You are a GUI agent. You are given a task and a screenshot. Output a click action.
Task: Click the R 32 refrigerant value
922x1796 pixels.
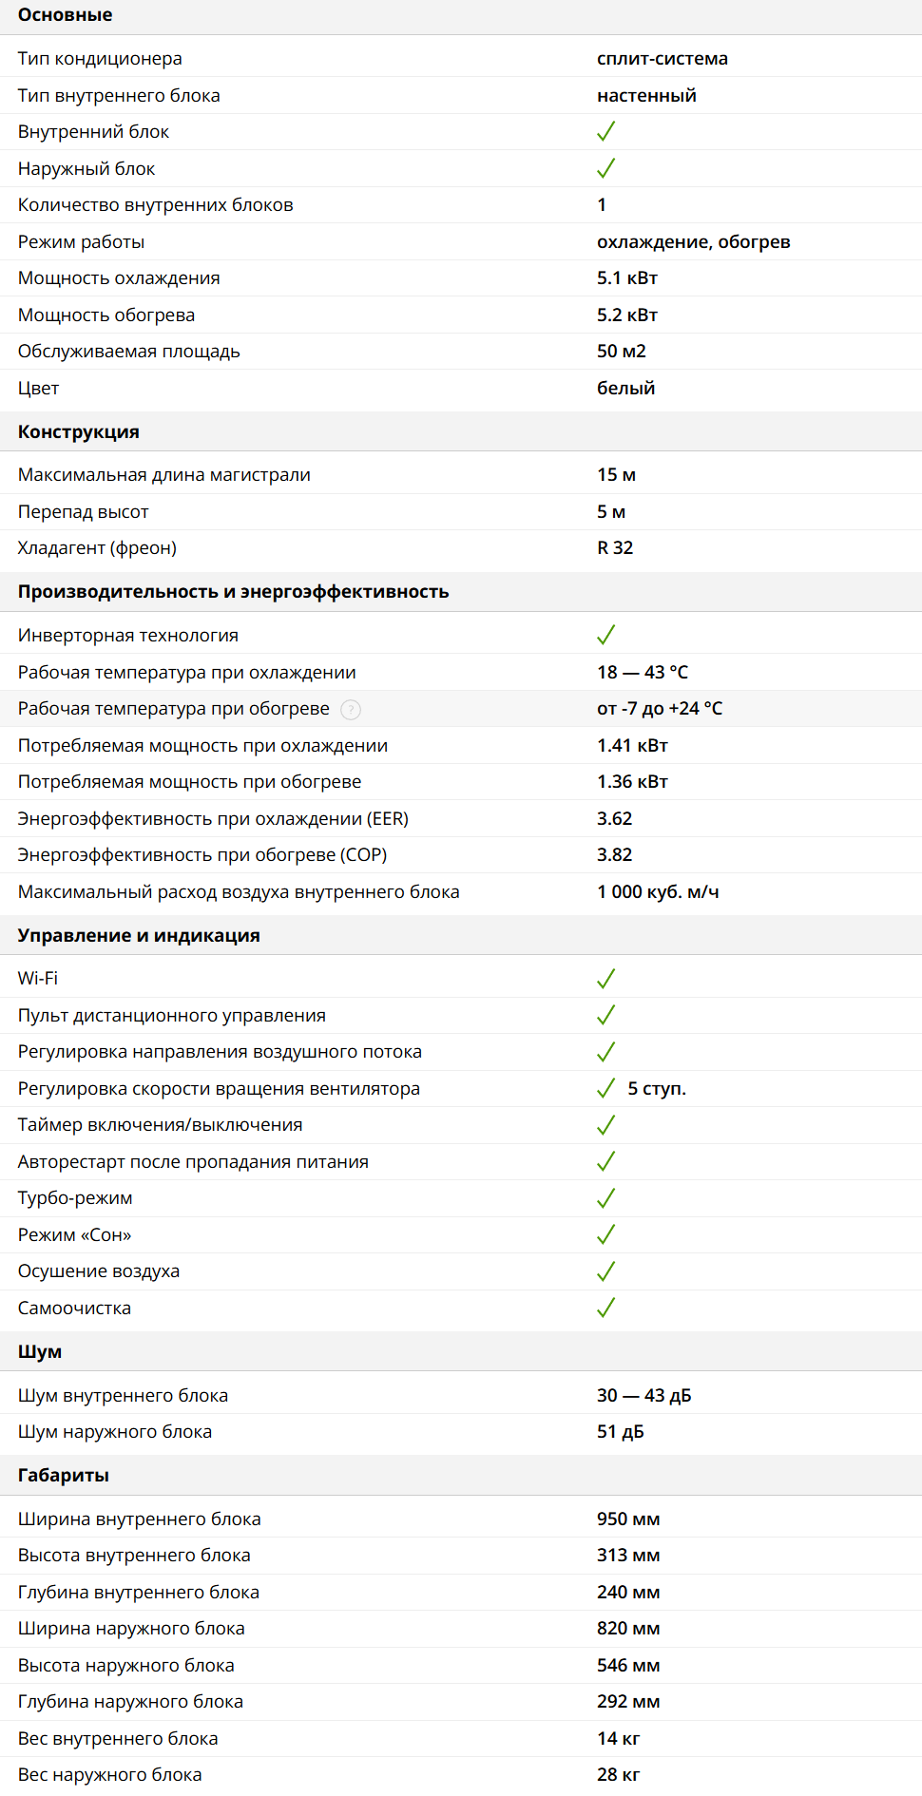click(x=615, y=548)
